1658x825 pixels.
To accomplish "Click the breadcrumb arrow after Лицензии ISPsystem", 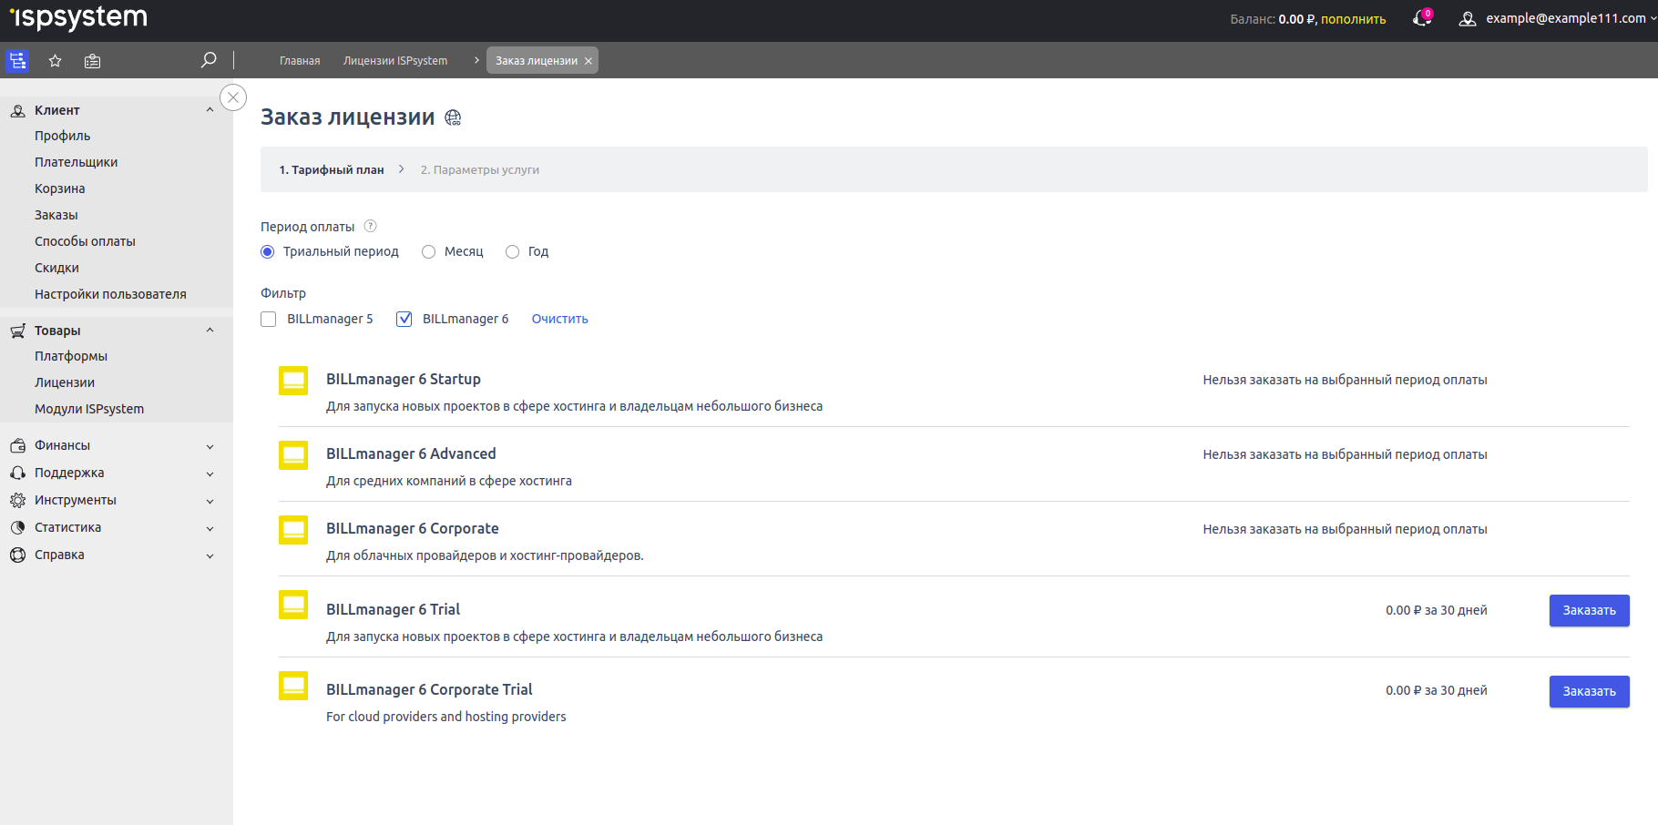I will [476, 60].
